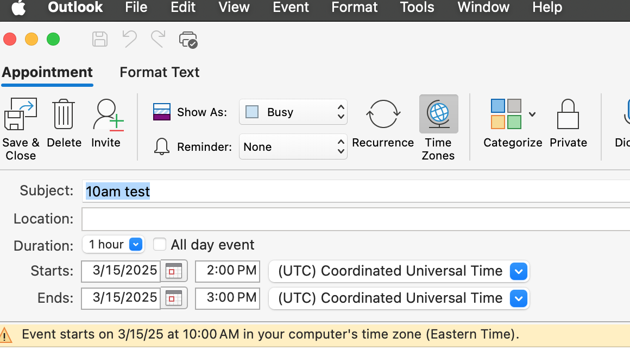Click the Show As status icon

pyautogui.click(x=161, y=112)
